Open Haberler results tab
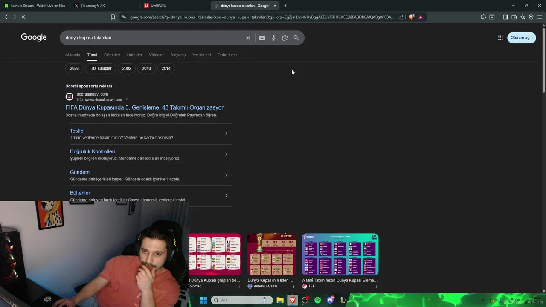The width and height of the screenshot is (546, 307). [135, 55]
